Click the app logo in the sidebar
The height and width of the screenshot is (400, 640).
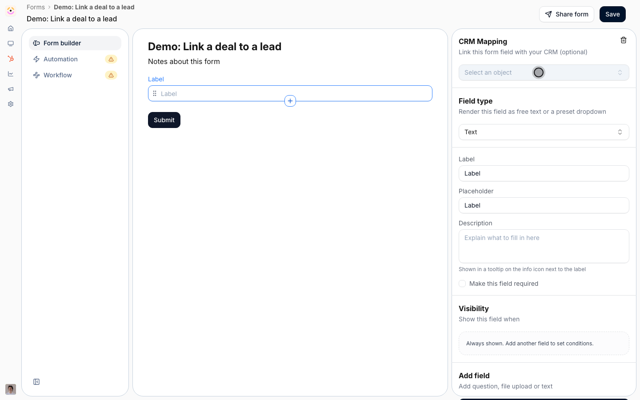point(11,11)
